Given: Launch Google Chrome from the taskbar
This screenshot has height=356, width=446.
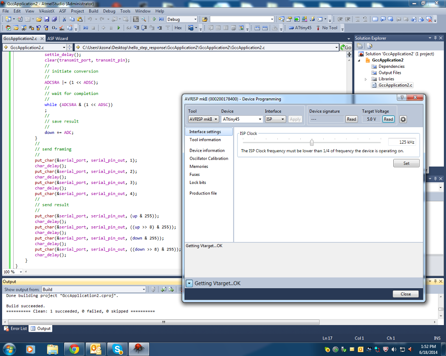Looking at the screenshot, I should pos(74,349).
